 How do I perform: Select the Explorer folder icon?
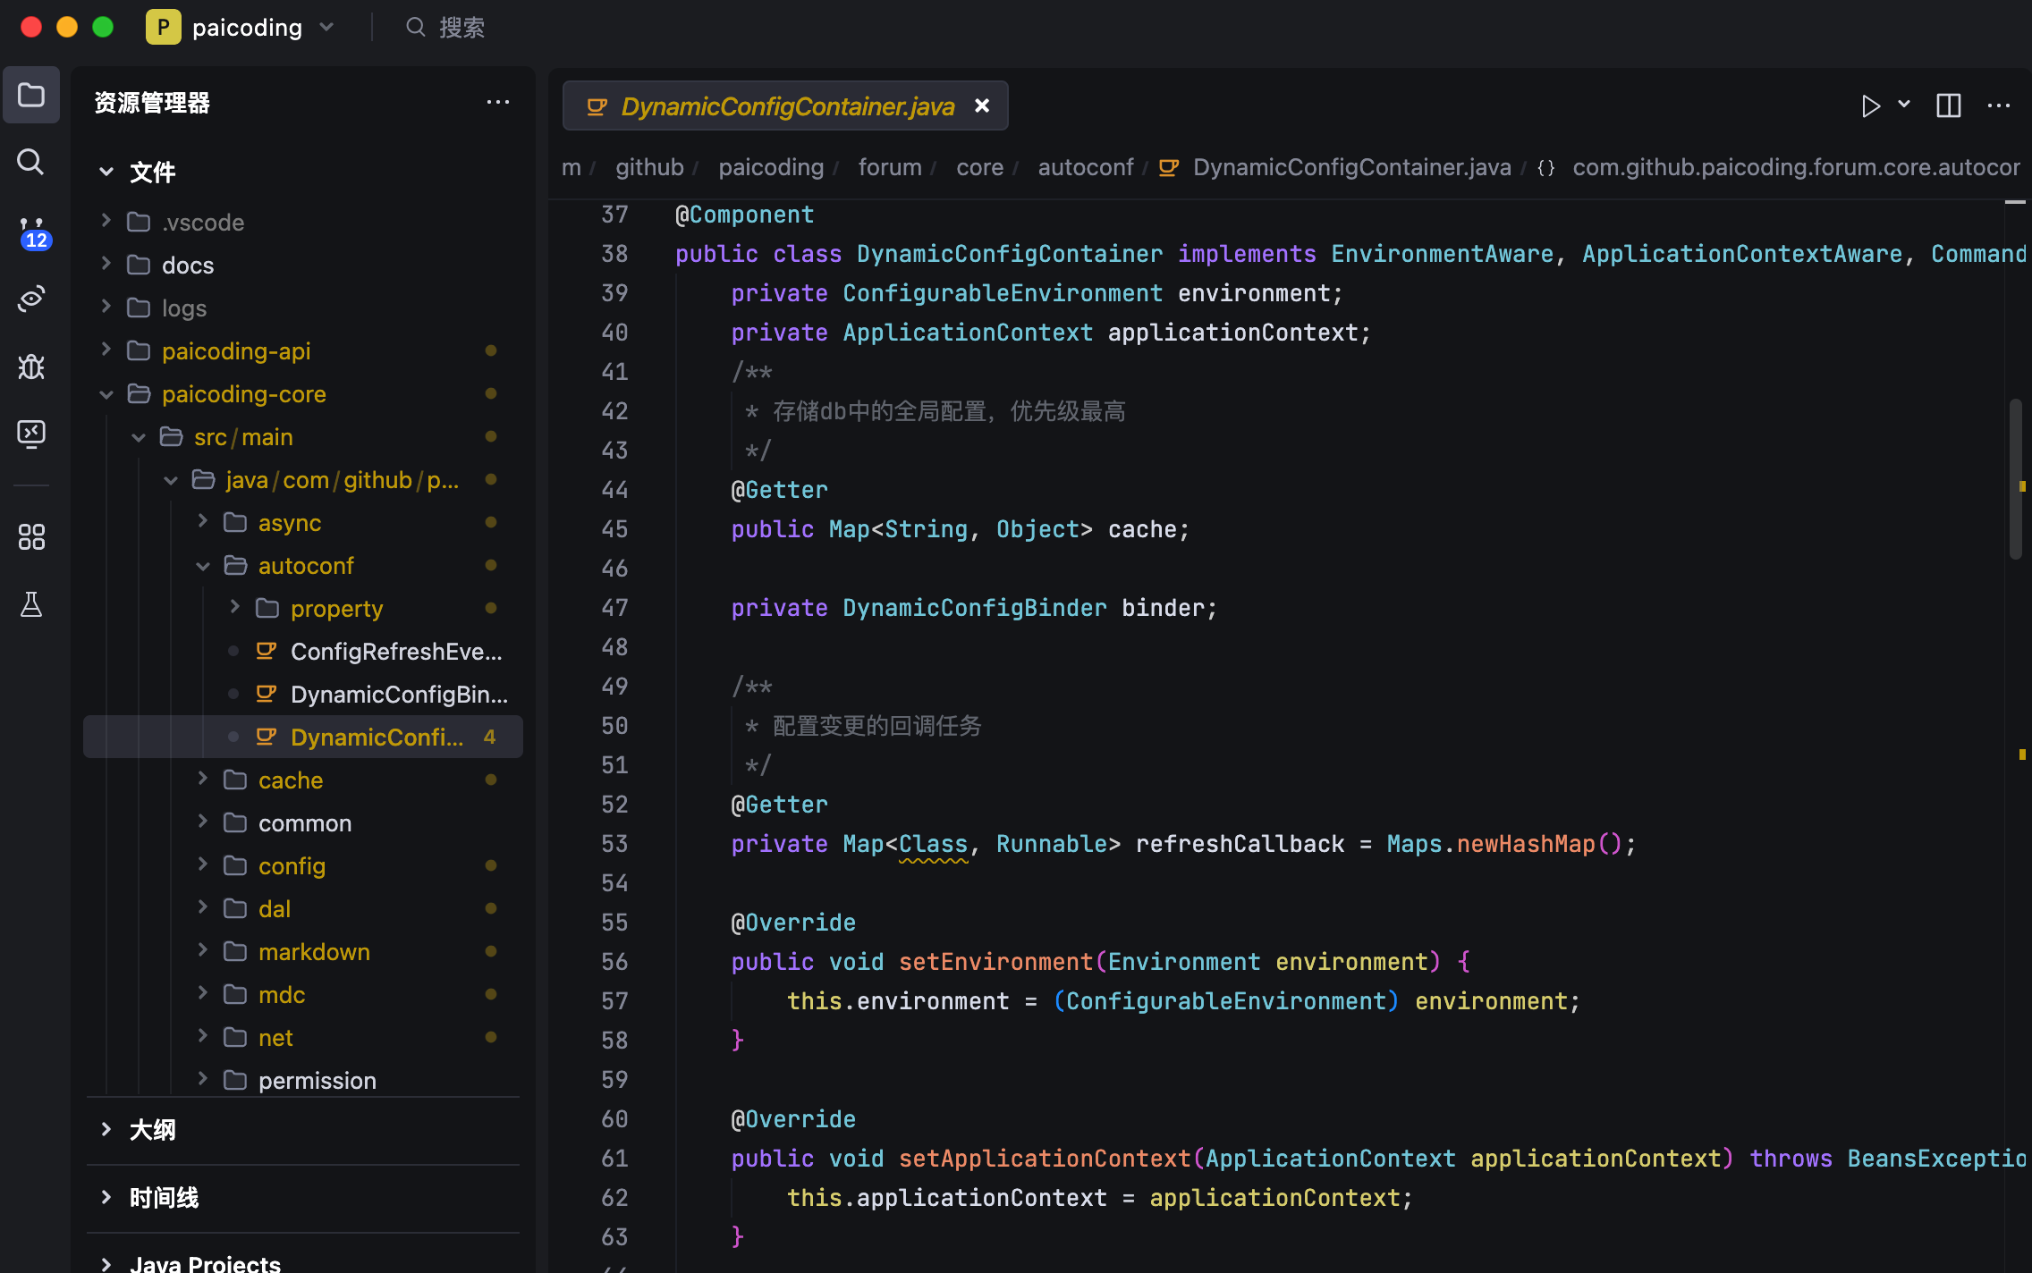click(31, 95)
